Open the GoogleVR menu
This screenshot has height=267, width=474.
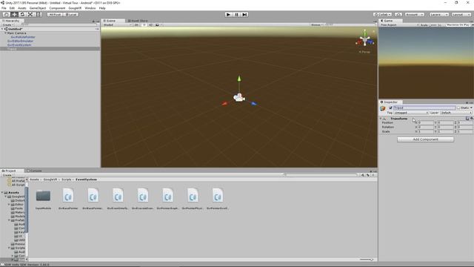pos(75,8)
